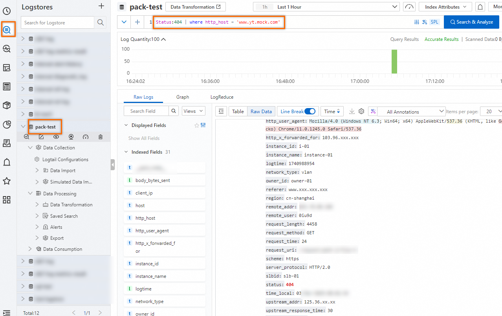Collapse the Indexed Fields section
This screenshot has height=316, width=502.
click(126, 152)
